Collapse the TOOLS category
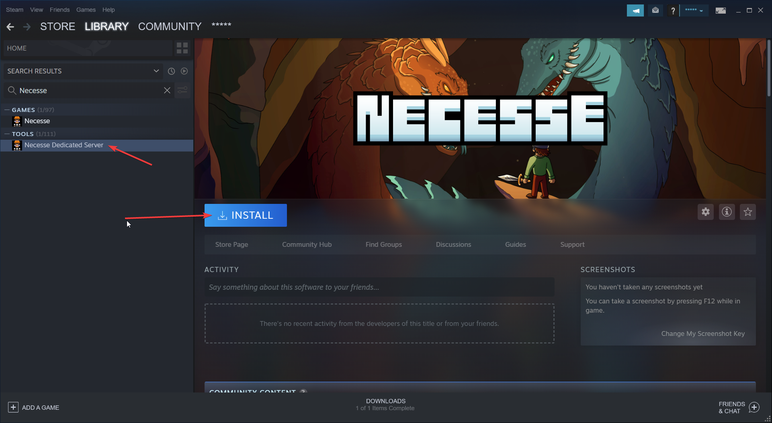Image resolution: width=772 pixels, height=423 pixels. click(x=7, y=134)
